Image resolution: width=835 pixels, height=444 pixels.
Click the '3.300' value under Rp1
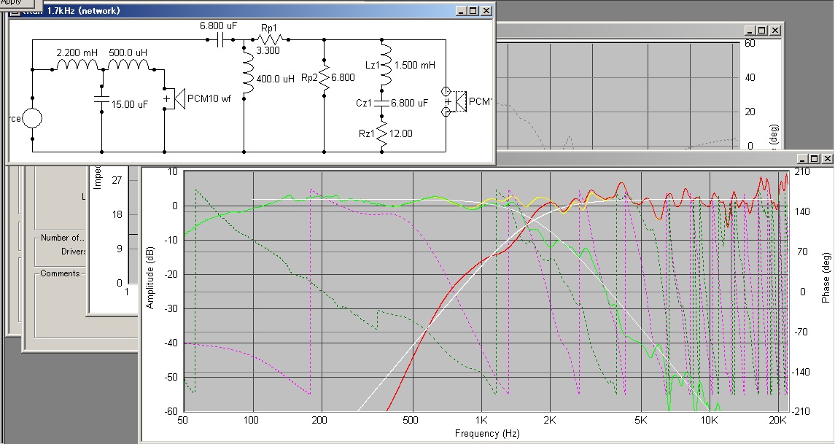(x=268, y=50)
